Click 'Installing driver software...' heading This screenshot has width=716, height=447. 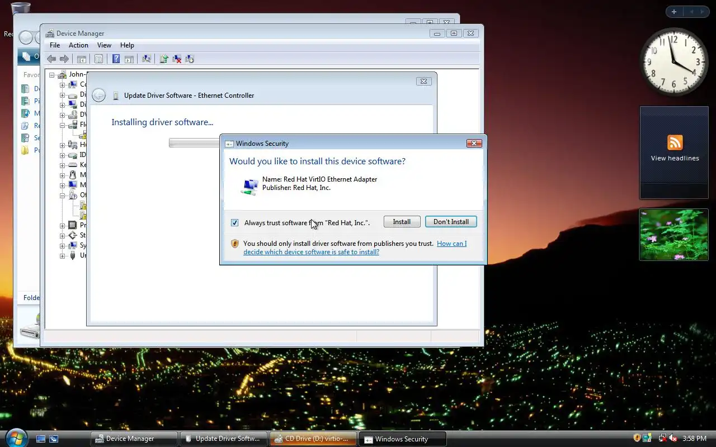coord(162,122)
